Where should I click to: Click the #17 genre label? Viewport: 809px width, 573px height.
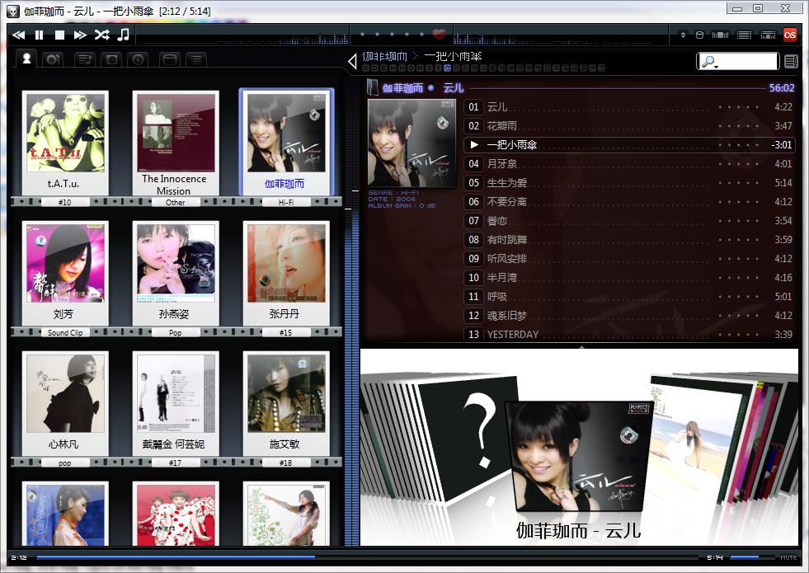[176, 463]
